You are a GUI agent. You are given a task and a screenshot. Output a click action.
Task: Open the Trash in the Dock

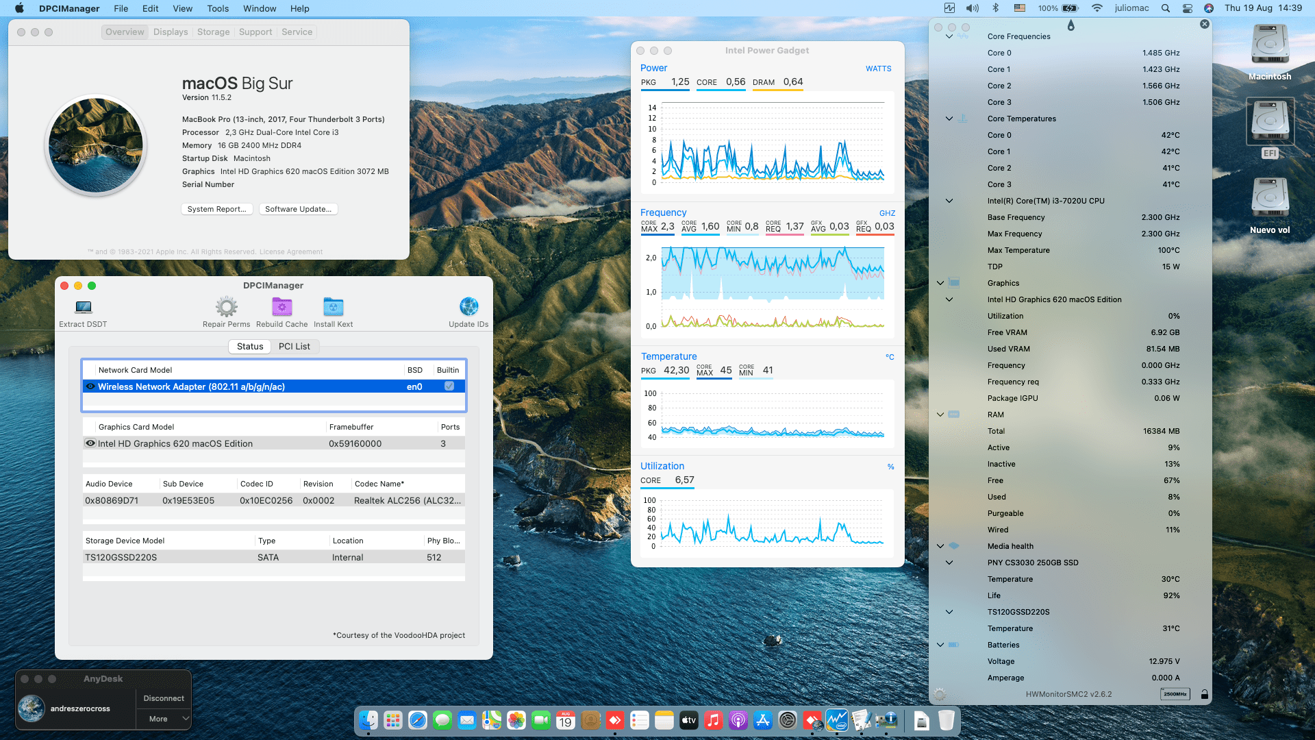pyautogui.click(x=946, y=720)
